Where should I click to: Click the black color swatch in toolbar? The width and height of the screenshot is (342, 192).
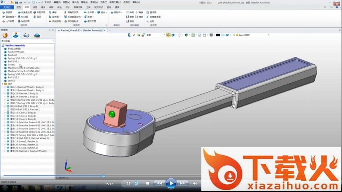tap(218, 35)
